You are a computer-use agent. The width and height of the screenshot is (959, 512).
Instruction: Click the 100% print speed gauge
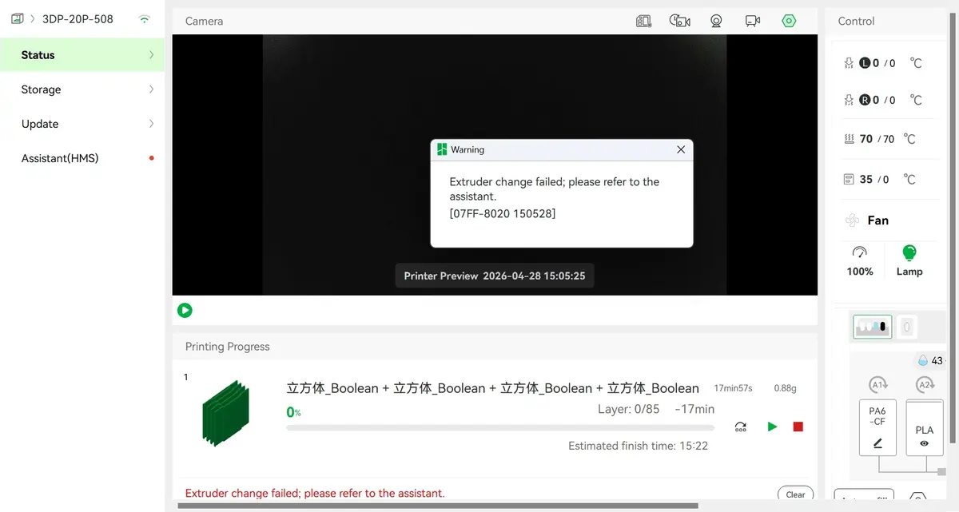pos(860,261)
